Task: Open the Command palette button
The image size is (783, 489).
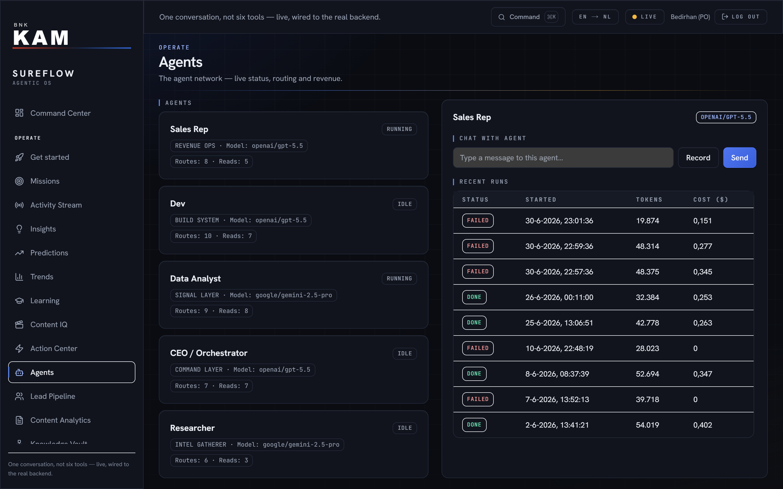Action: [528, 17]
